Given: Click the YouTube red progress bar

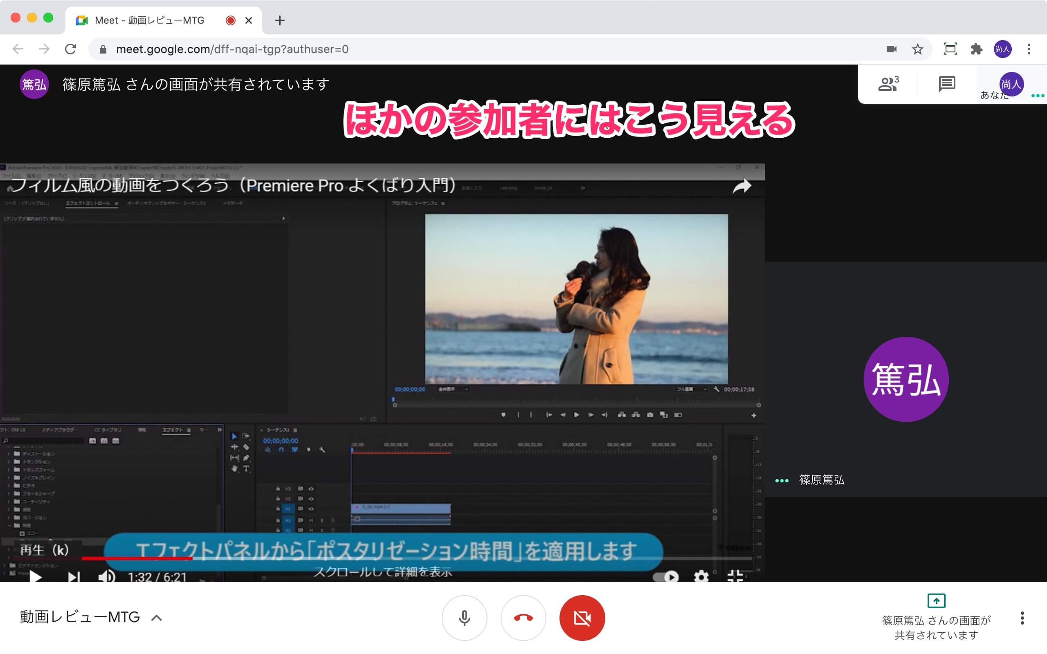Looking at the screenshot, I should [137, 558].
